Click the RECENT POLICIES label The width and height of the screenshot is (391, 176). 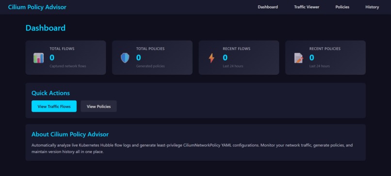pyautogui.click(x=325, y=49)
